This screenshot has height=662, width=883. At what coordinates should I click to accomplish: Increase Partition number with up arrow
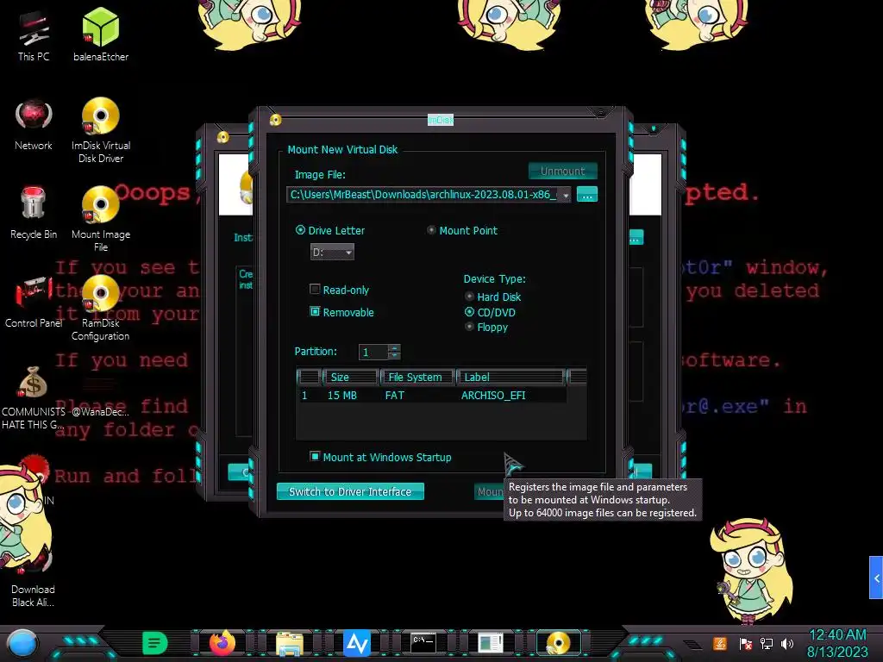[x=394, y=348]
